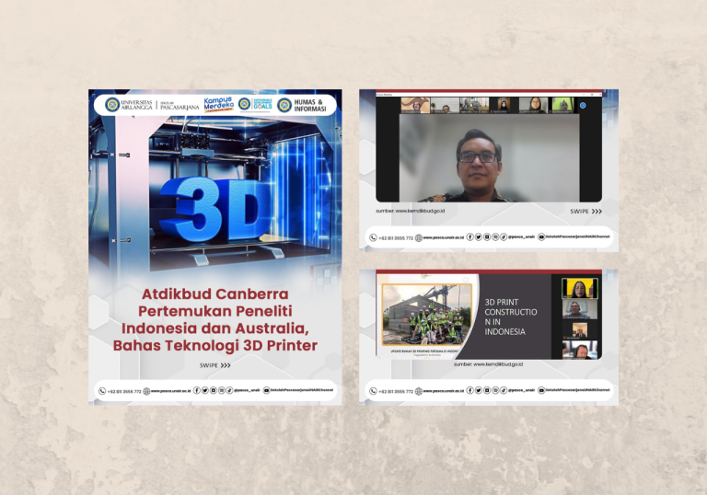Viewport: 707px width, 495px height.
Task: Click SWIPE arrows below the poster headline
Action: [x=215, y=365]
